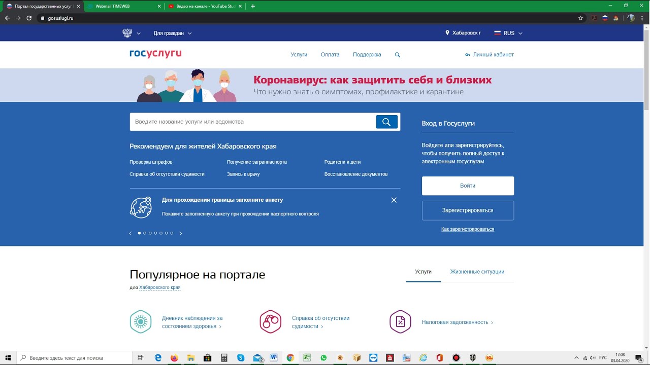Open the Запись к врачу link

[243, 174]
